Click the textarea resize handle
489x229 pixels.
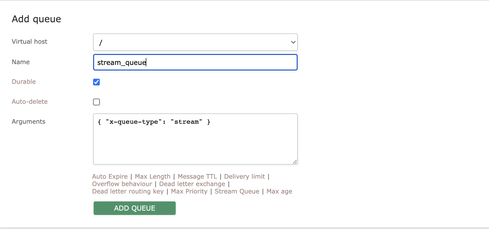point(295,162)
